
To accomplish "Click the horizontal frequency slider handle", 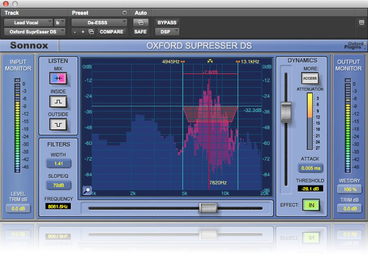I will pos(208,208).
